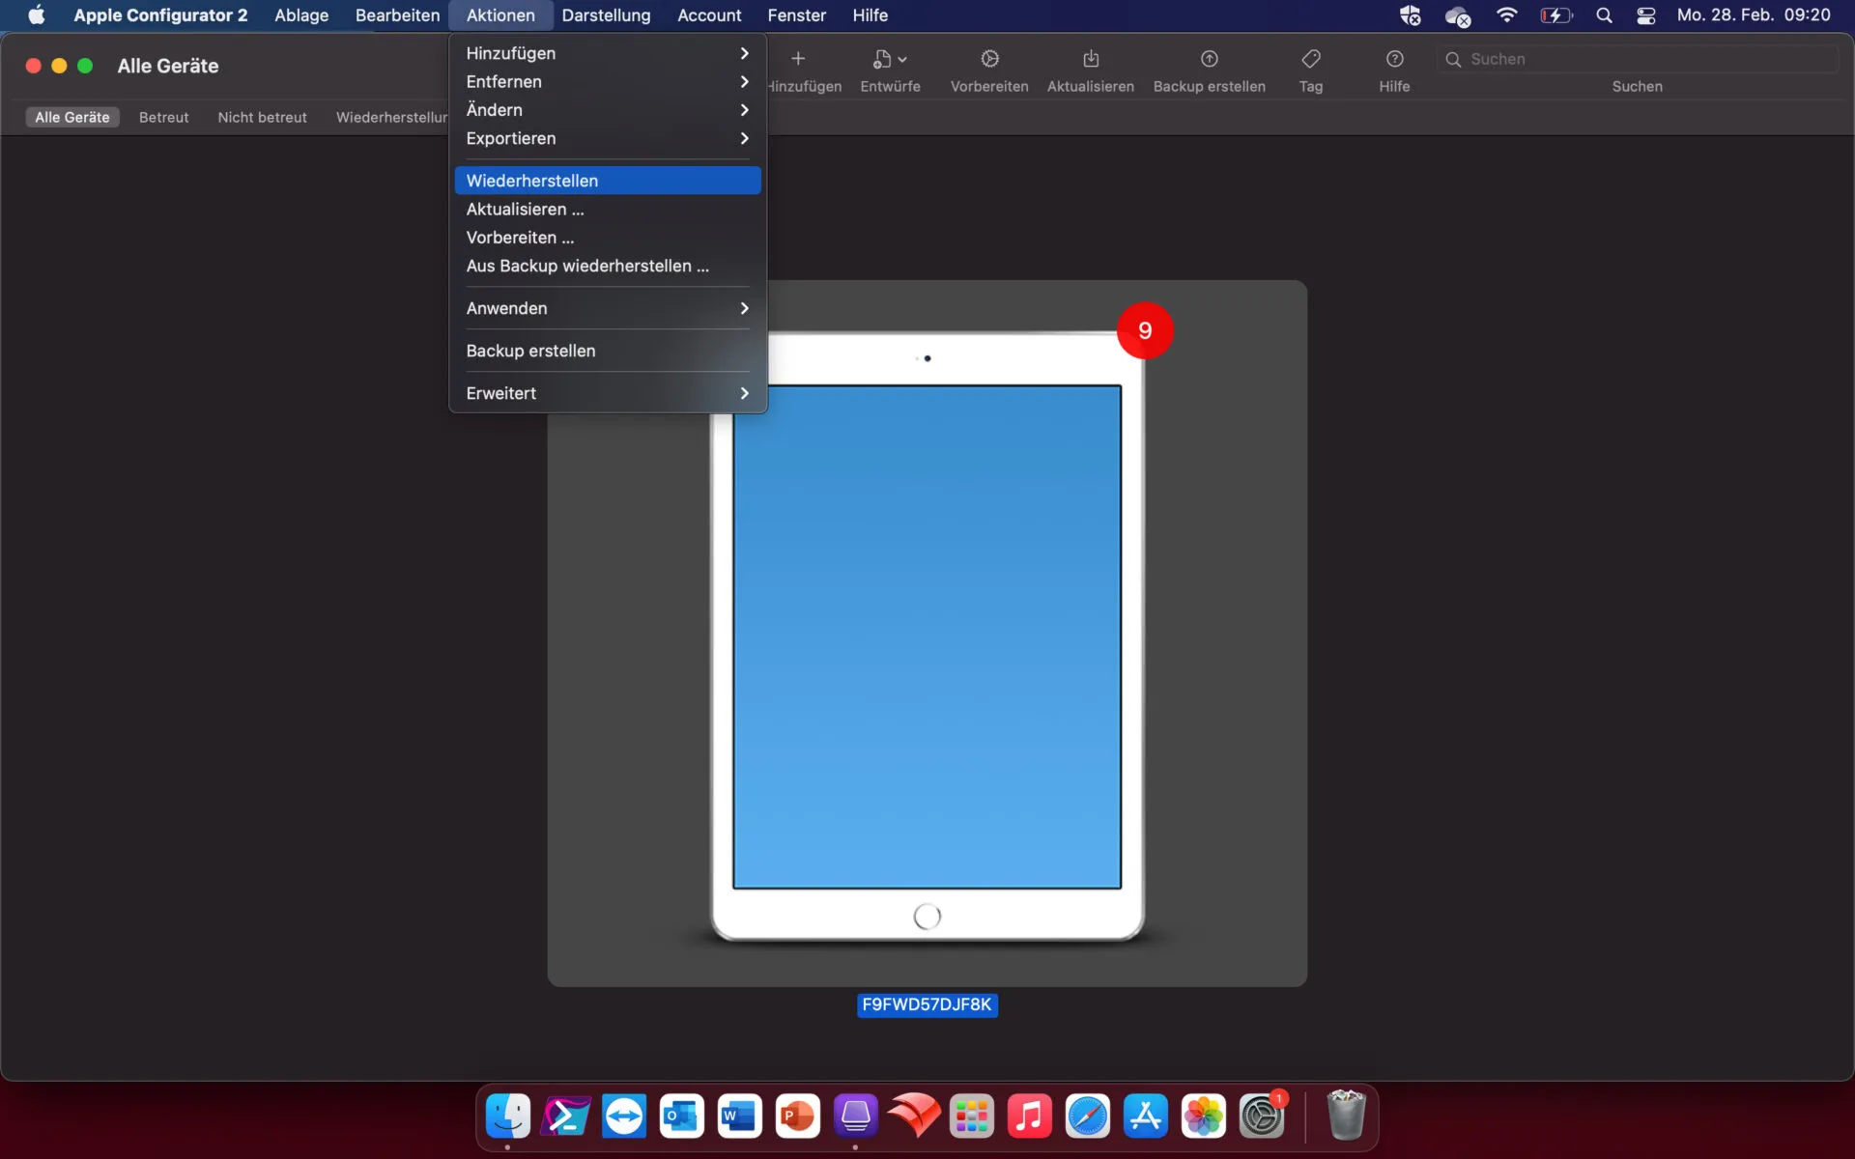Open Microsoft Word in the dock
This screenshot has width=1855, height=1159.
740,1117
